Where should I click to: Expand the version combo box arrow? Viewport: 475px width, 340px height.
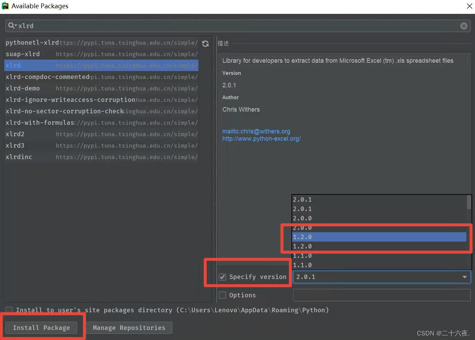(464, 277)
